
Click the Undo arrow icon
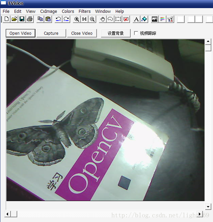tap(58, 19)
